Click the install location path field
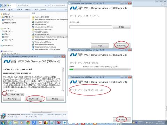 pyautogui.click(x=91, y=27)
